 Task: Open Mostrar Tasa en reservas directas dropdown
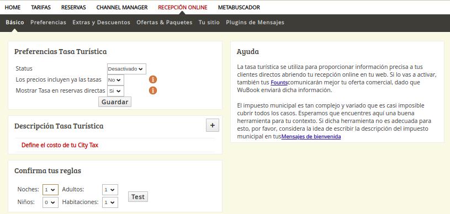pyautogui.click(x=115, y=91)
